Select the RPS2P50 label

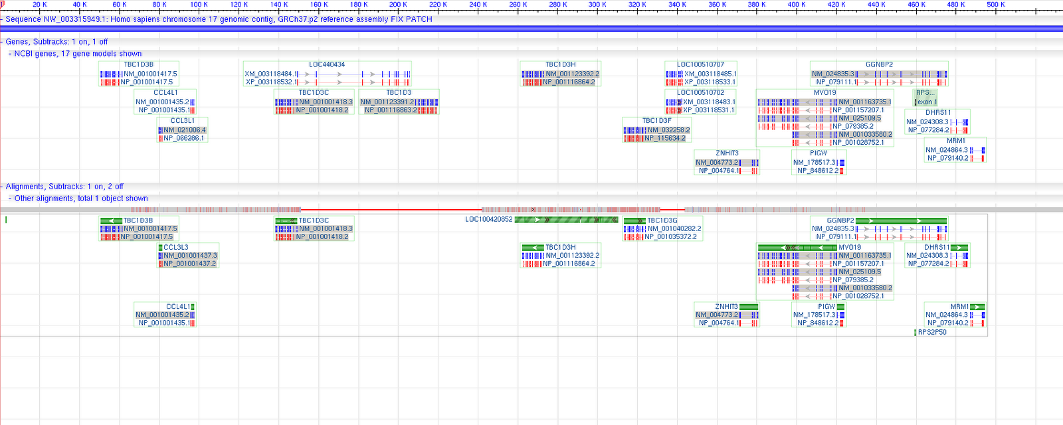[x=932, y=332]
